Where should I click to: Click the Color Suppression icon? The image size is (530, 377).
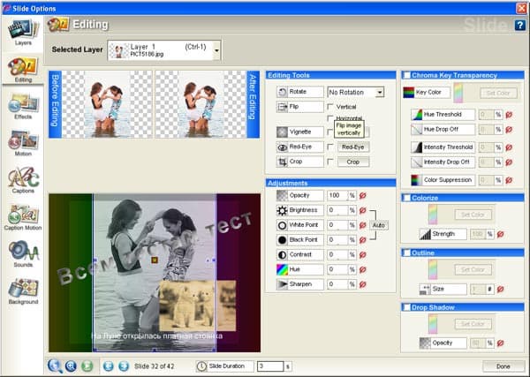tap(416, 180)
